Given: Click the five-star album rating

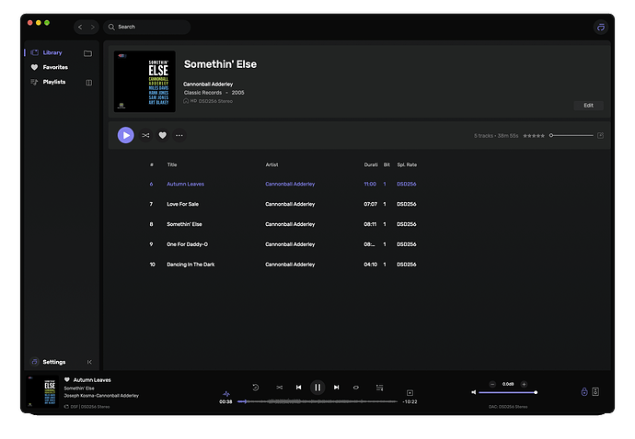Looking at the screenshot, I should pyautogui.click(x=534, y=136).
